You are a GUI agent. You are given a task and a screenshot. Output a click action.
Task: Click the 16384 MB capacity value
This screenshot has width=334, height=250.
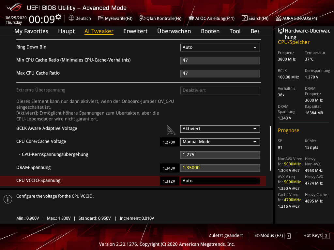[x=314, y=113]
